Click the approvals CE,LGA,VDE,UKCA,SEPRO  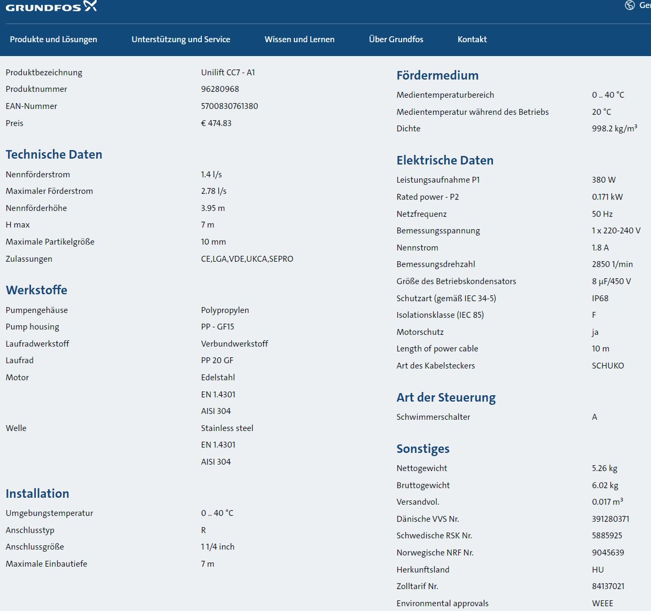coord(247,259)
